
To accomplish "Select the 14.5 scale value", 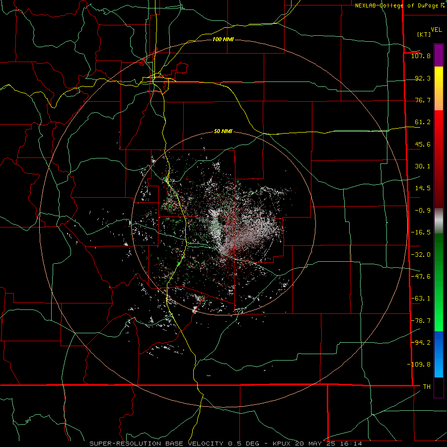I will click(x=423, y=188).
